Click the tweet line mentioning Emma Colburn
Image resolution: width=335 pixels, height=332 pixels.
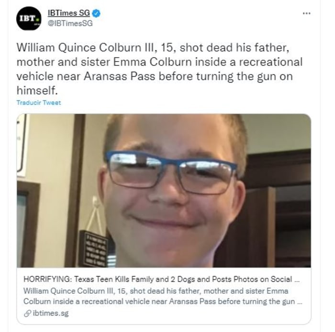click(x=159, y=62)
